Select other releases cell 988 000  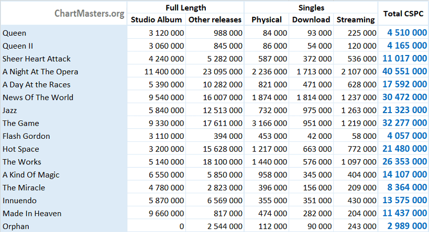tap(228, 33)
